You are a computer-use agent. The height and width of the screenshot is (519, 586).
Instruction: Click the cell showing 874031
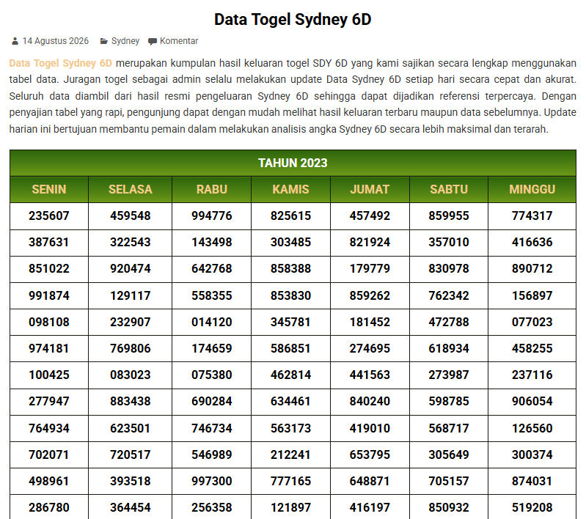[532, 482]
